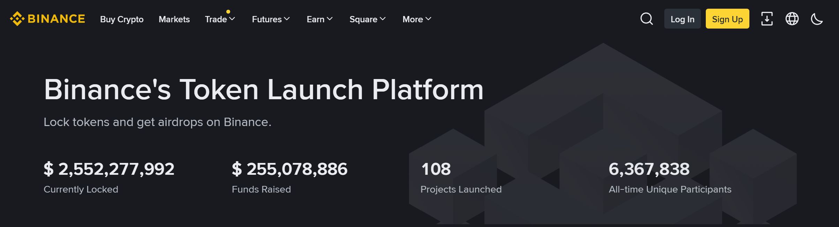Screen dimensions: 839x227
Task: Click the All-time Unique Participants count
Action: click(649, 169)
